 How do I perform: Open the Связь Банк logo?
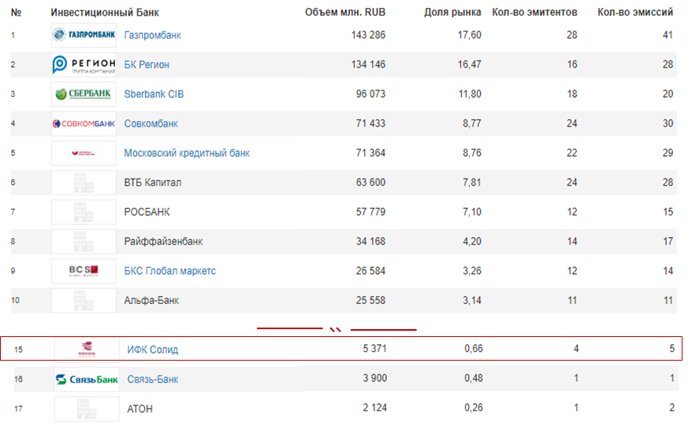coord(87,379)
